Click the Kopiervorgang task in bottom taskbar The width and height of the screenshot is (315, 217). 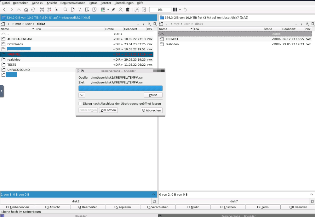236,216
